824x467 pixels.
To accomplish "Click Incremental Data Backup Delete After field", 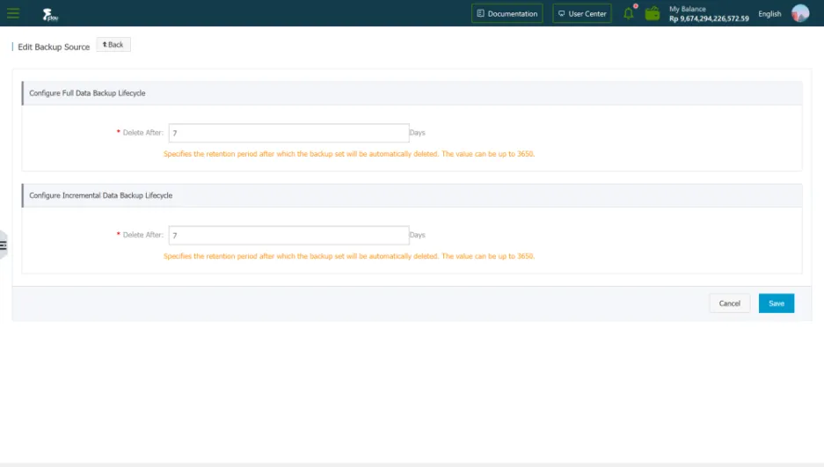I will pyautogui.click(x=288, y=236).
